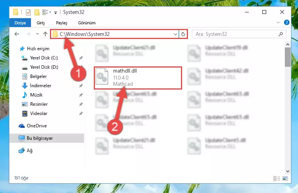298x193 pixels.
Task: Open Help with the blue question mark
Action: tap(287, 22)
